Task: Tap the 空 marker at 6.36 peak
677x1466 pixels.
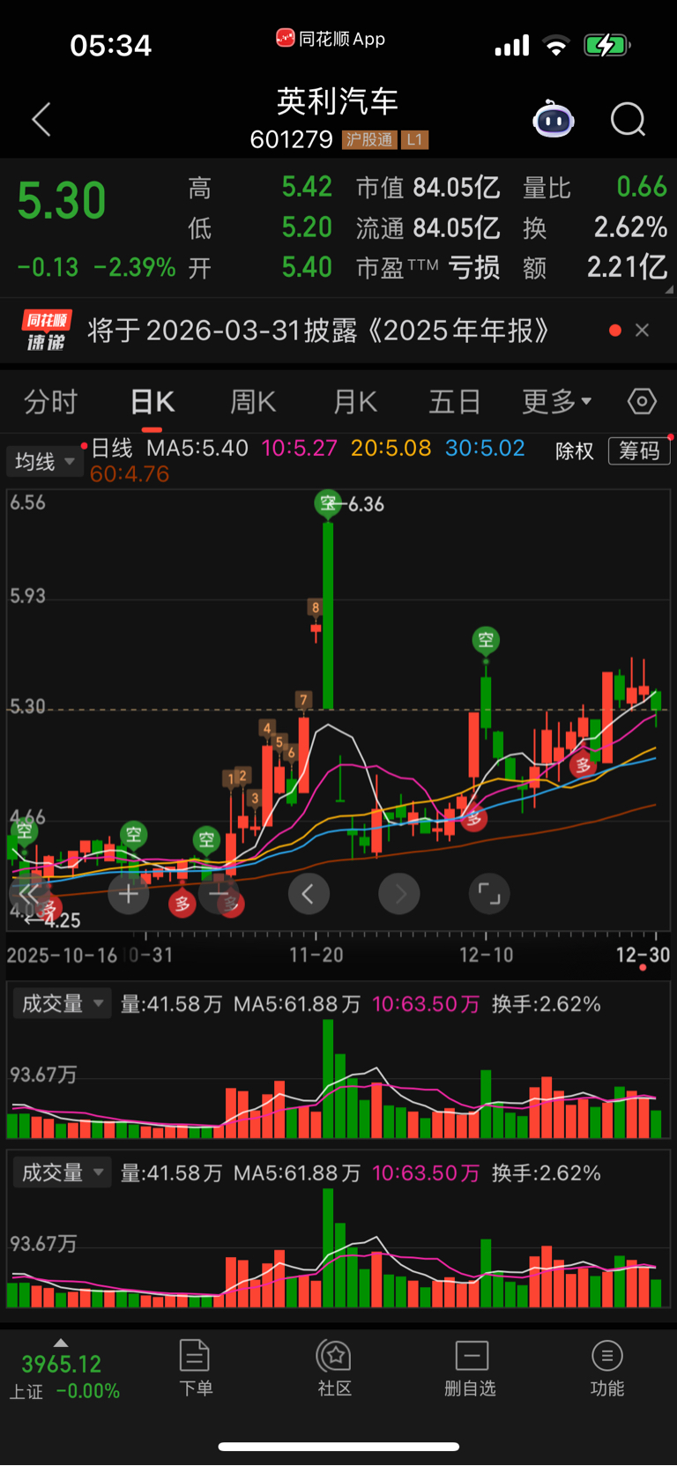Action: [328, 503]
